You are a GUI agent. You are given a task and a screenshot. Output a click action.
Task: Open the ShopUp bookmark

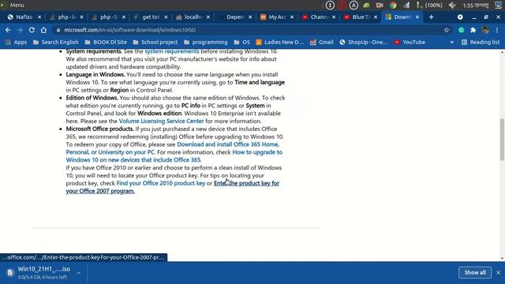(364, 42)
